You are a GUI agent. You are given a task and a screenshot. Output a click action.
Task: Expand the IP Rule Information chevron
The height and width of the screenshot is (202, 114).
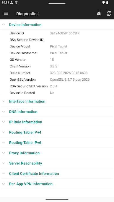click(x=4, y=122)
